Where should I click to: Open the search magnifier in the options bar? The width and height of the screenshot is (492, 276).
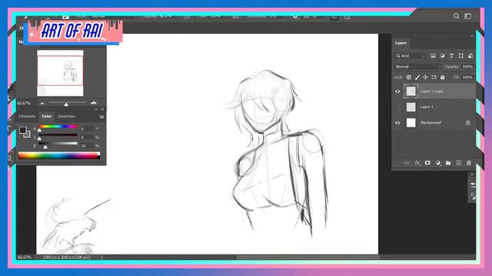pyautogui.click(x=456, y=16)
